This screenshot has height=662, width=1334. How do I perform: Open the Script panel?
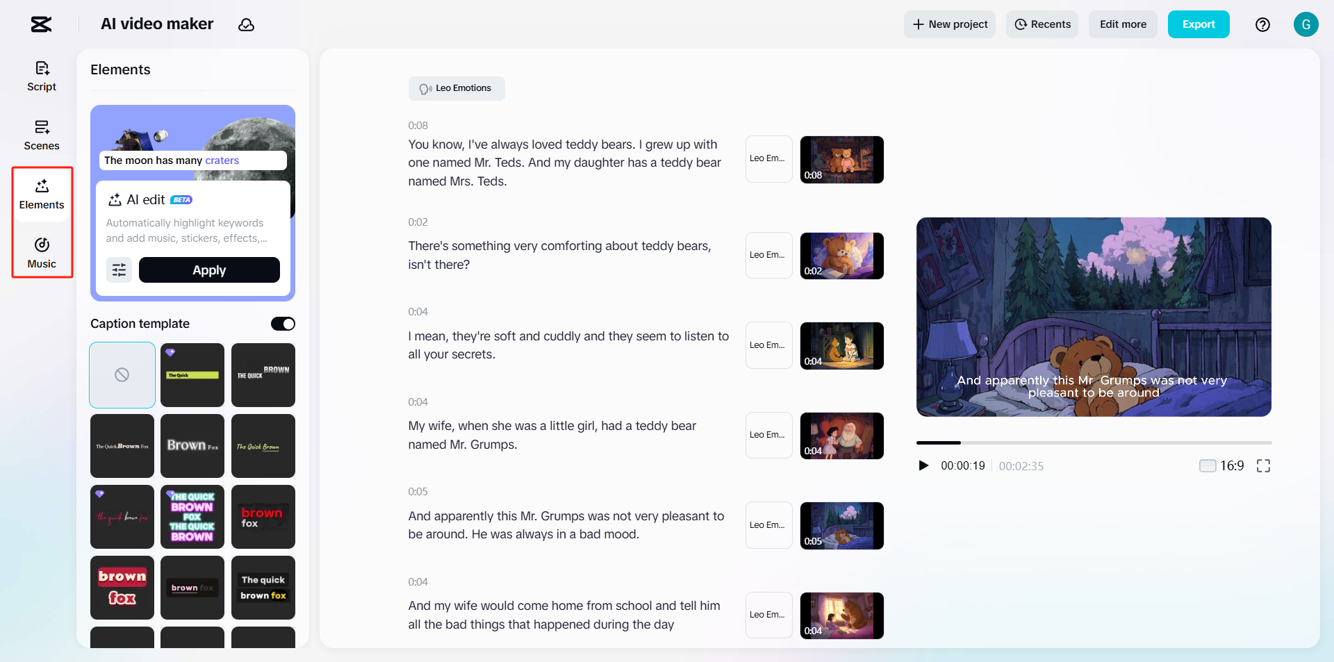[41, 75]
